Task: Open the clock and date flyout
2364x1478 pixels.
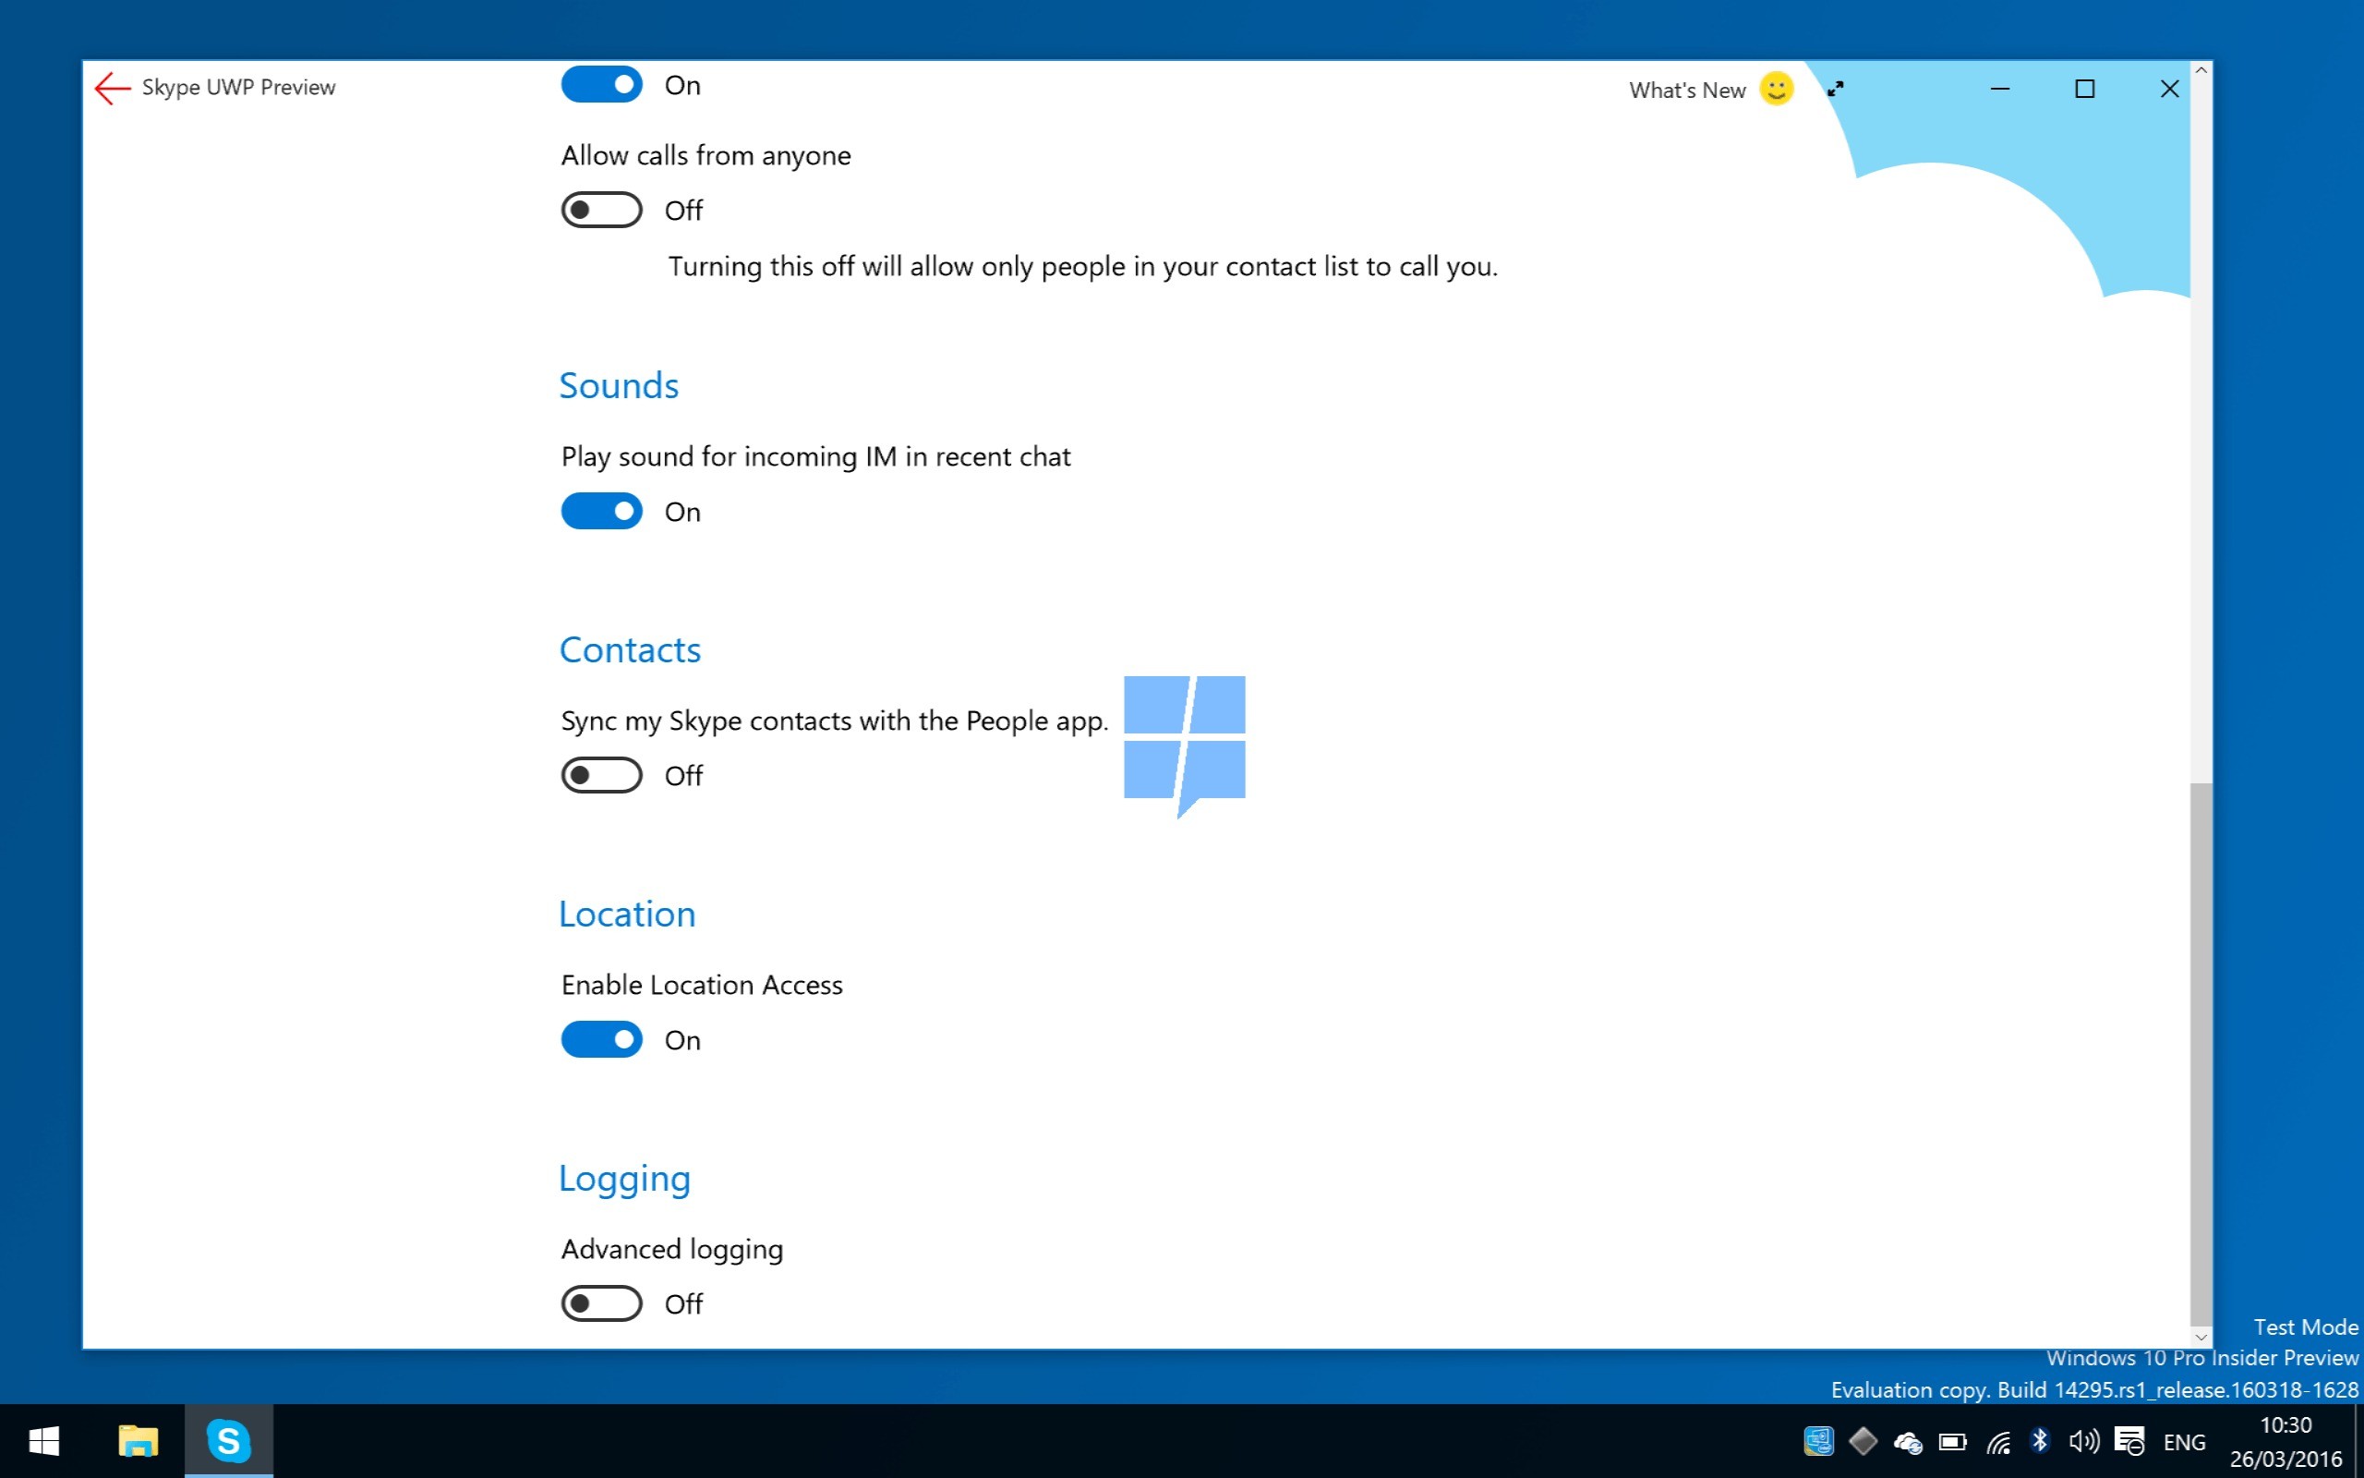Action: click(2285, 1442)
